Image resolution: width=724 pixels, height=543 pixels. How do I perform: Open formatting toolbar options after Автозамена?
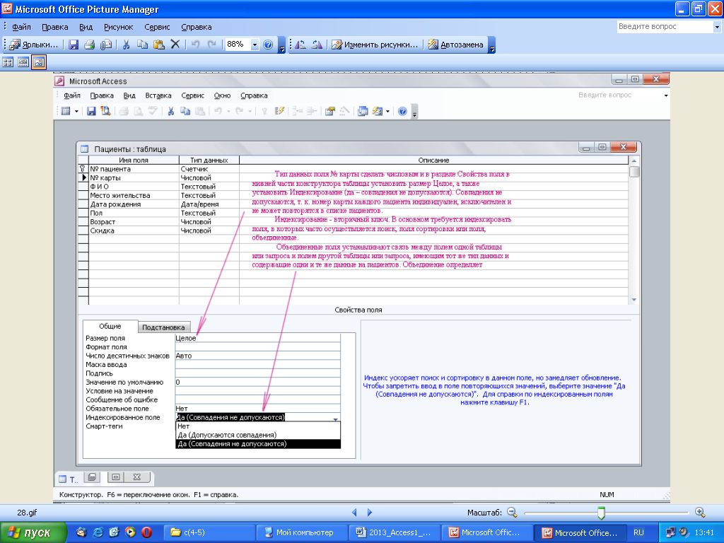492,45
